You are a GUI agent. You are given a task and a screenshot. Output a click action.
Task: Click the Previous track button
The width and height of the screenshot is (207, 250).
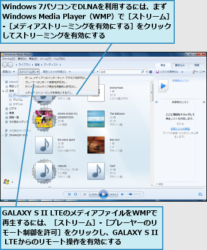94,195
